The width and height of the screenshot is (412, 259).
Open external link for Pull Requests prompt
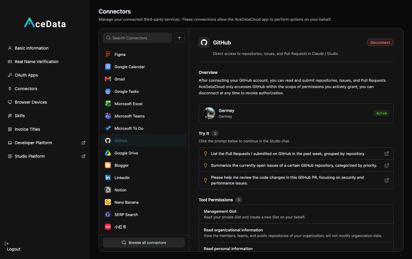387,154
